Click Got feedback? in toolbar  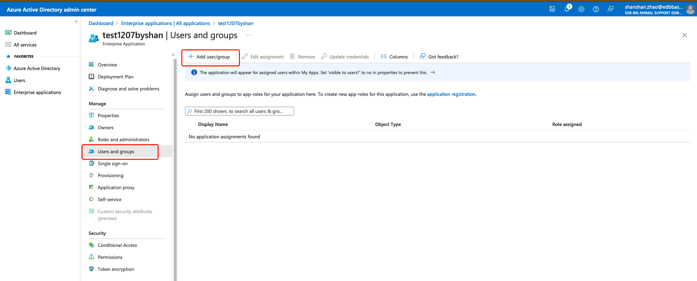(439, 57)
